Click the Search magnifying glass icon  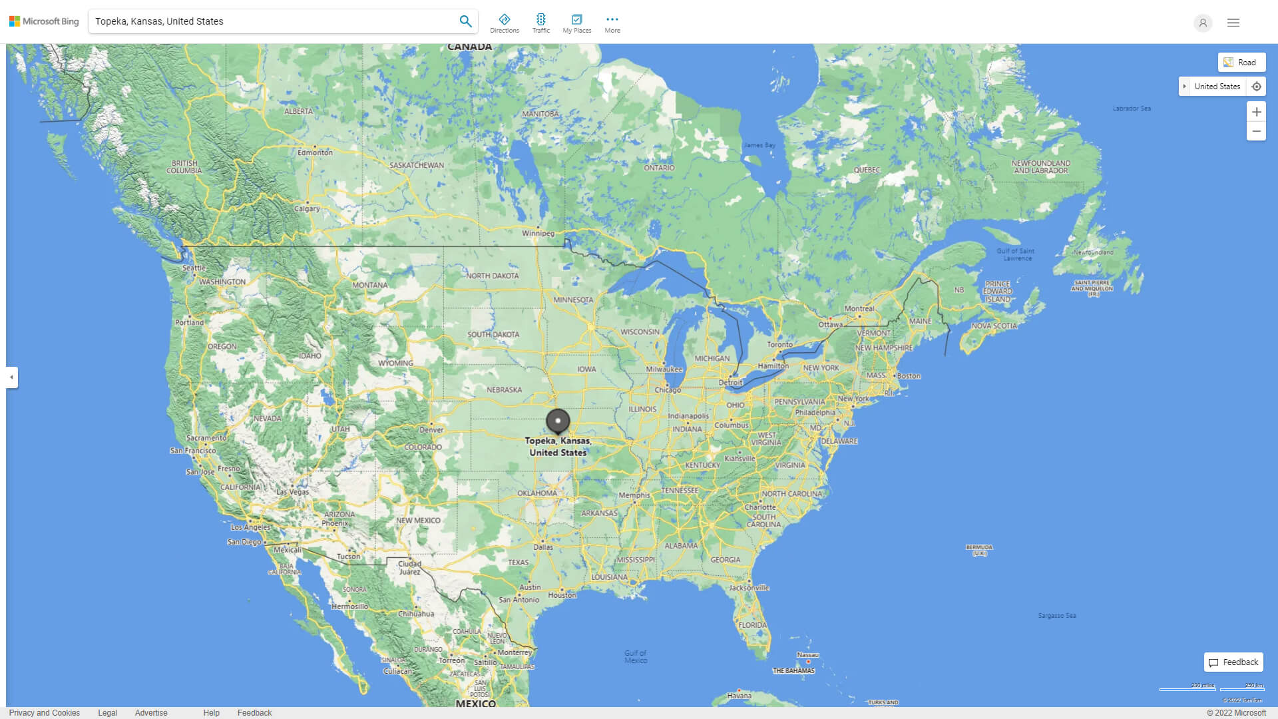pyautogui.click(x=465, y=21)
